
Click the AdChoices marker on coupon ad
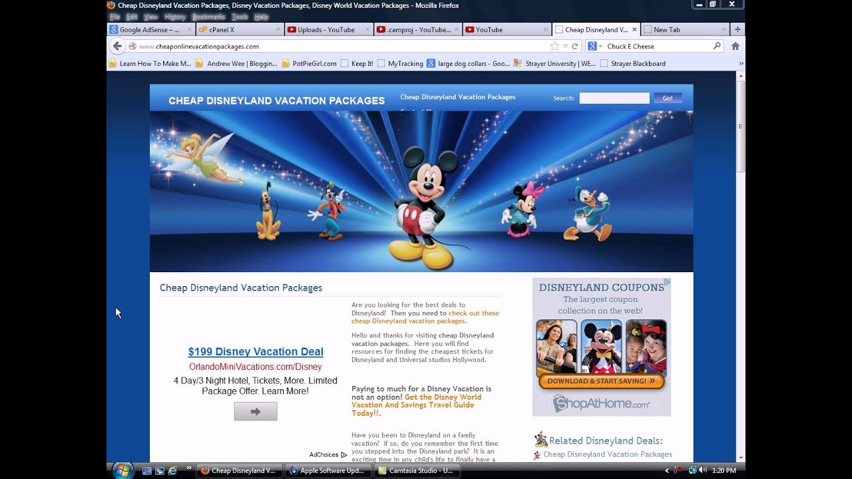(667, 282)
